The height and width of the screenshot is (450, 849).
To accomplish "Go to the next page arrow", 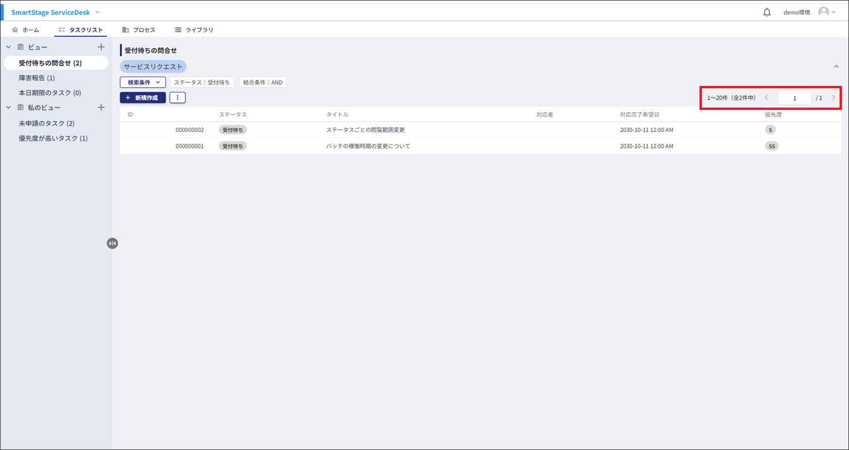I will pos(833,98).
